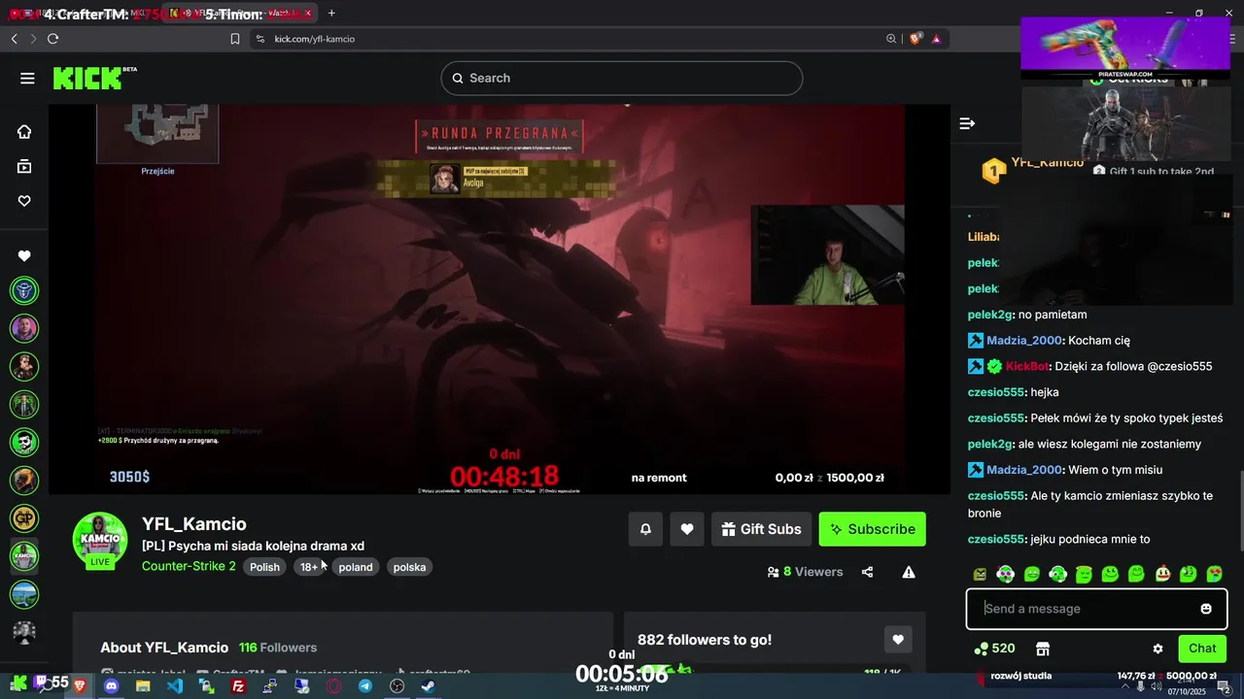Focus the Kick search box
This screenshot has height=699, width=1244.
click(622, 78)
